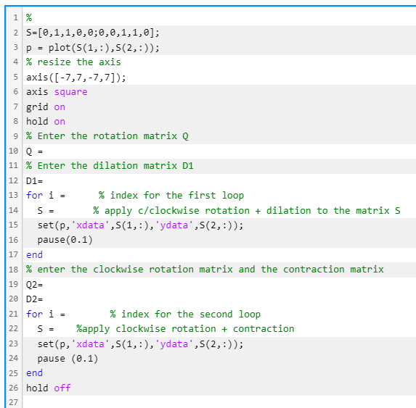The image size is (416, 408).
Task: Click 'S =' on line 14
Action: (46, 211)
